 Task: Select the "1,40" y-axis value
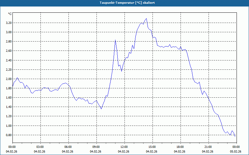[x=9, y=107]
